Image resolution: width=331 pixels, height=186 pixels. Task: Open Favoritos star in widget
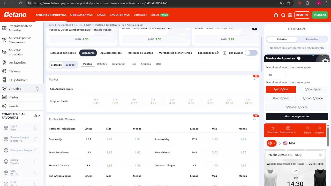pos(273,130)
